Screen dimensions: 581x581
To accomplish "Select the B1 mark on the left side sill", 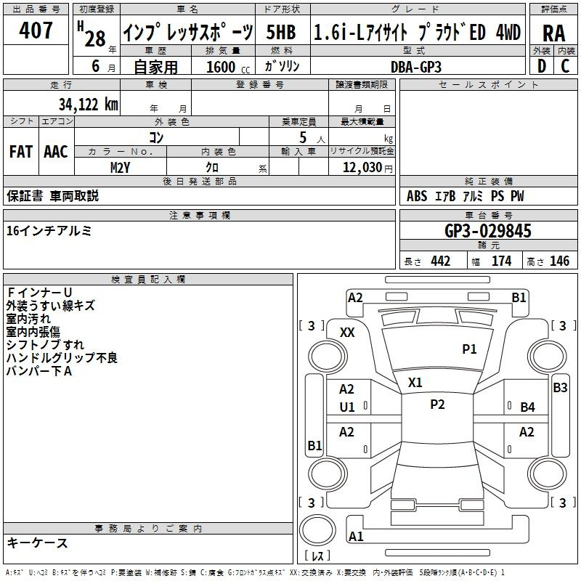I will 314,445.
